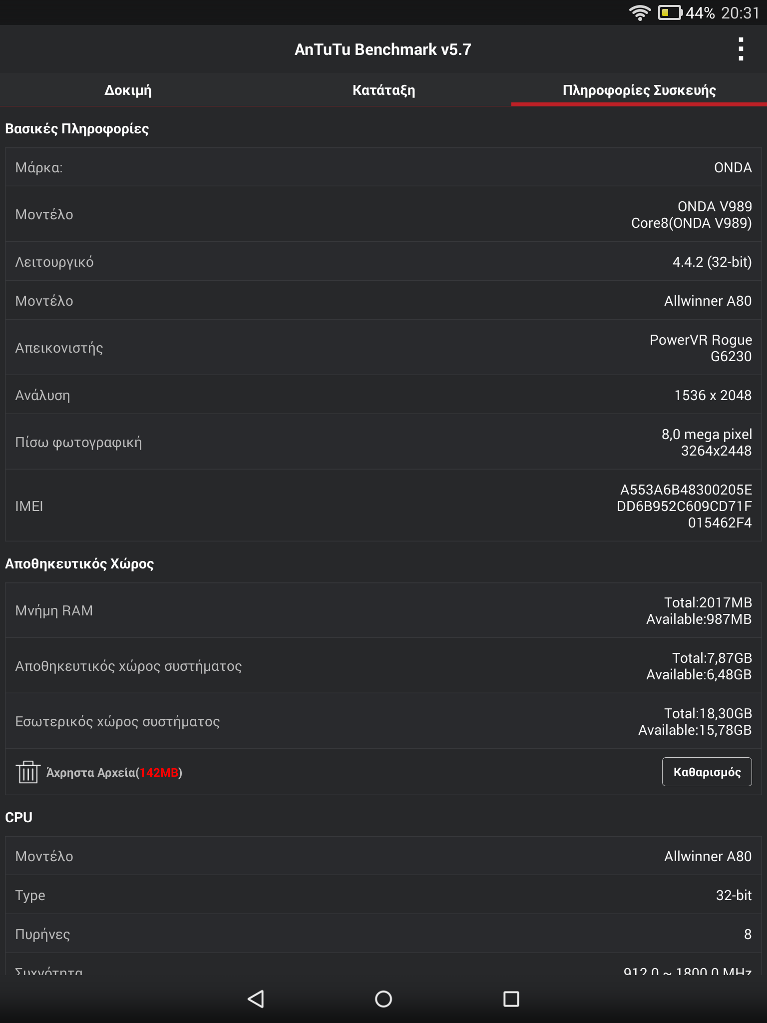Select the IMEI row
This screenshot has width=767, height=1023.
coord(383,506)
